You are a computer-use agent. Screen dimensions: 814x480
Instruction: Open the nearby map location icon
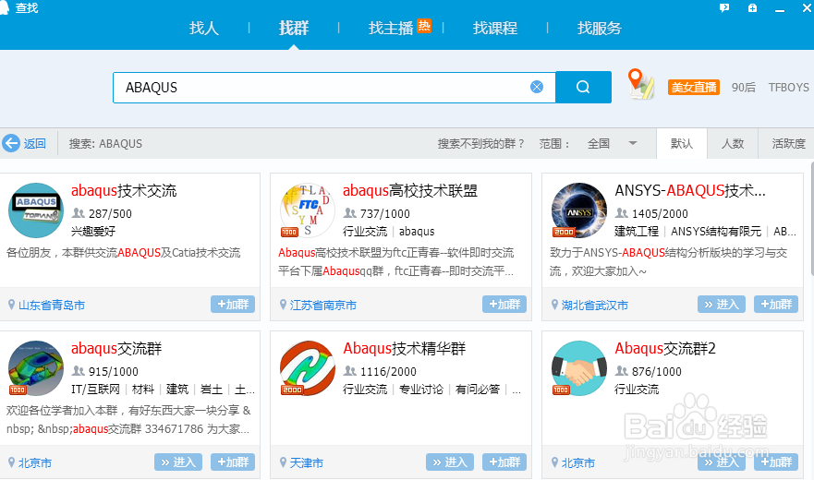[x=640, y=84]
